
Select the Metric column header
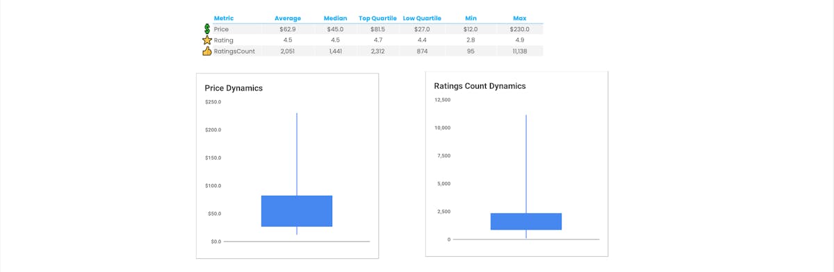tap(224, 18)
